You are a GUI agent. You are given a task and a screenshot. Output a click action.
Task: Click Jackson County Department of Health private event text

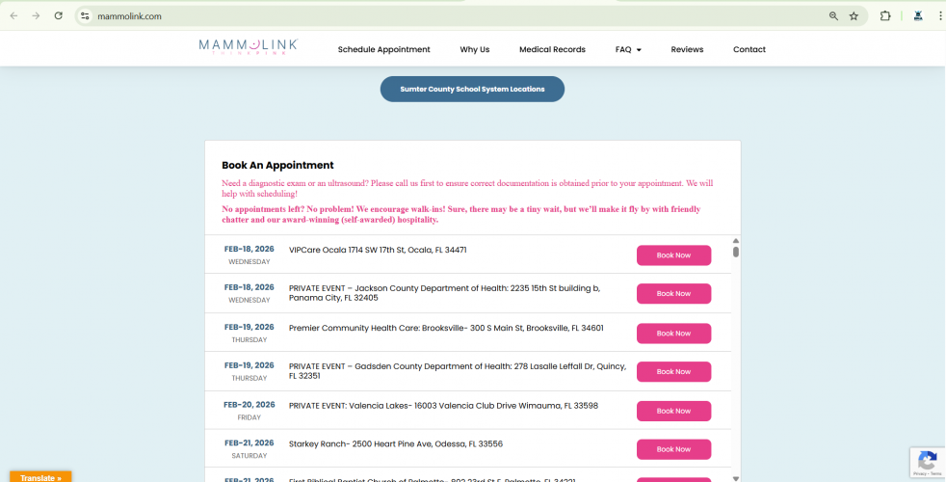pos(445,293)
